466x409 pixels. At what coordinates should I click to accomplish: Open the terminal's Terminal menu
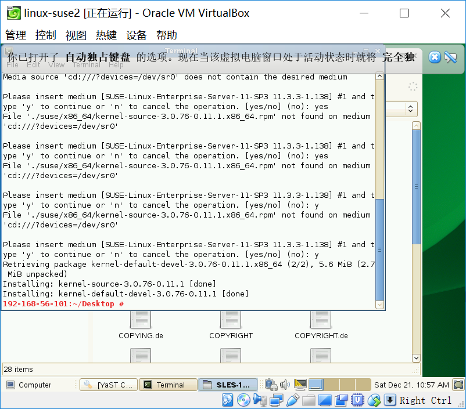pos(87,65)
